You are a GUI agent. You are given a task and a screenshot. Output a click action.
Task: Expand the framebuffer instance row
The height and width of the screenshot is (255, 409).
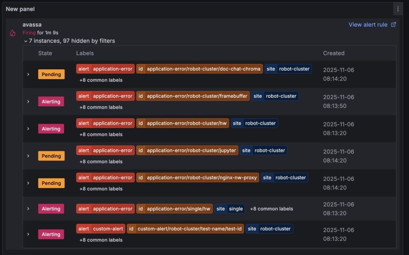click(x=28, y=101)
